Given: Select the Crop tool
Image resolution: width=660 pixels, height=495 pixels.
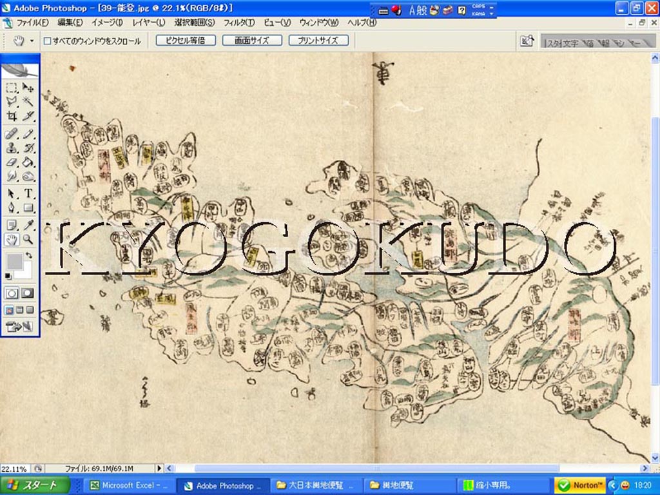Looking at the screenshot, I should [12, 116].
